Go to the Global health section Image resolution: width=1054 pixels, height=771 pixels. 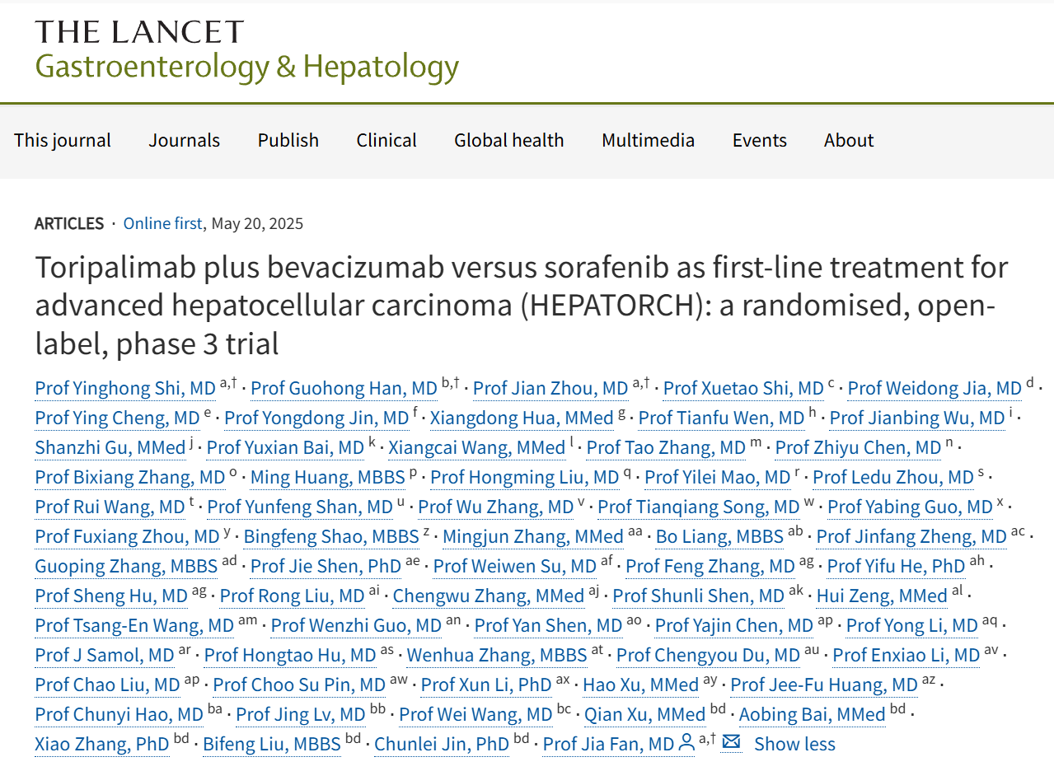pos(509,140)
